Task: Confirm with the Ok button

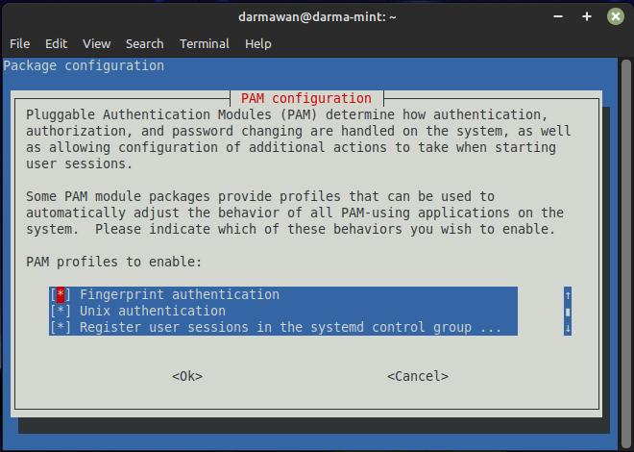Action: 187,376
